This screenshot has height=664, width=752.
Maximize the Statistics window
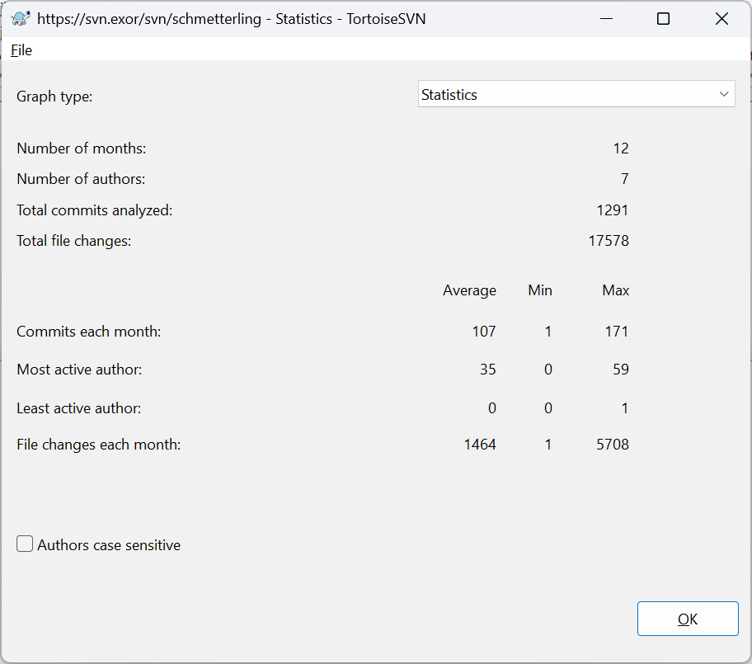click(663, 19)
